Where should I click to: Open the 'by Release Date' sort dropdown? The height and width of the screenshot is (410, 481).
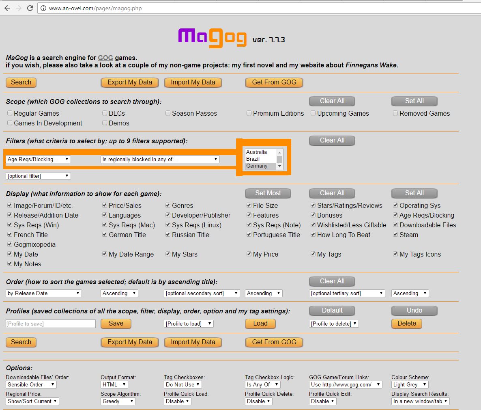43,293
